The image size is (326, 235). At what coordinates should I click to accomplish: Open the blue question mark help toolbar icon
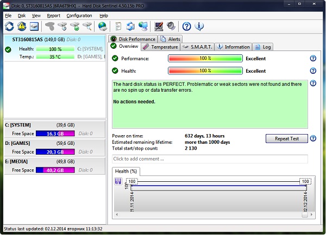pos(186,27)
